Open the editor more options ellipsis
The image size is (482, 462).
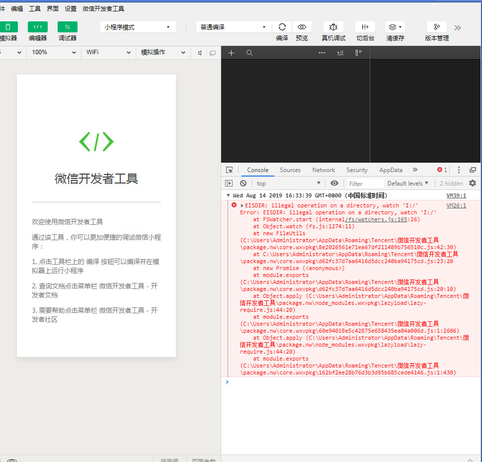tap(322, 53)
